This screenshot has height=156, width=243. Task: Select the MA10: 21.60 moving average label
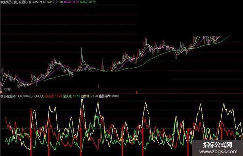pyautogui.click(x=55, y=2)
